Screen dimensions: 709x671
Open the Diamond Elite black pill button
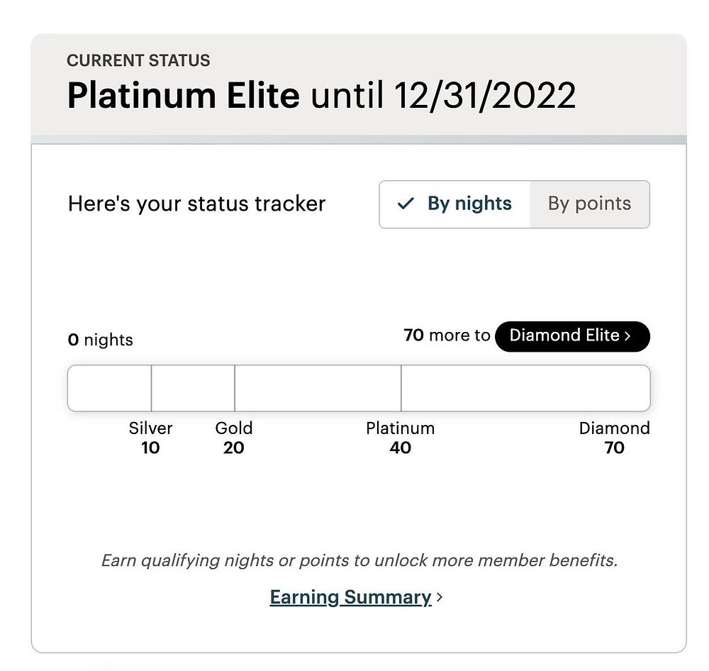[x=571, y=336]
